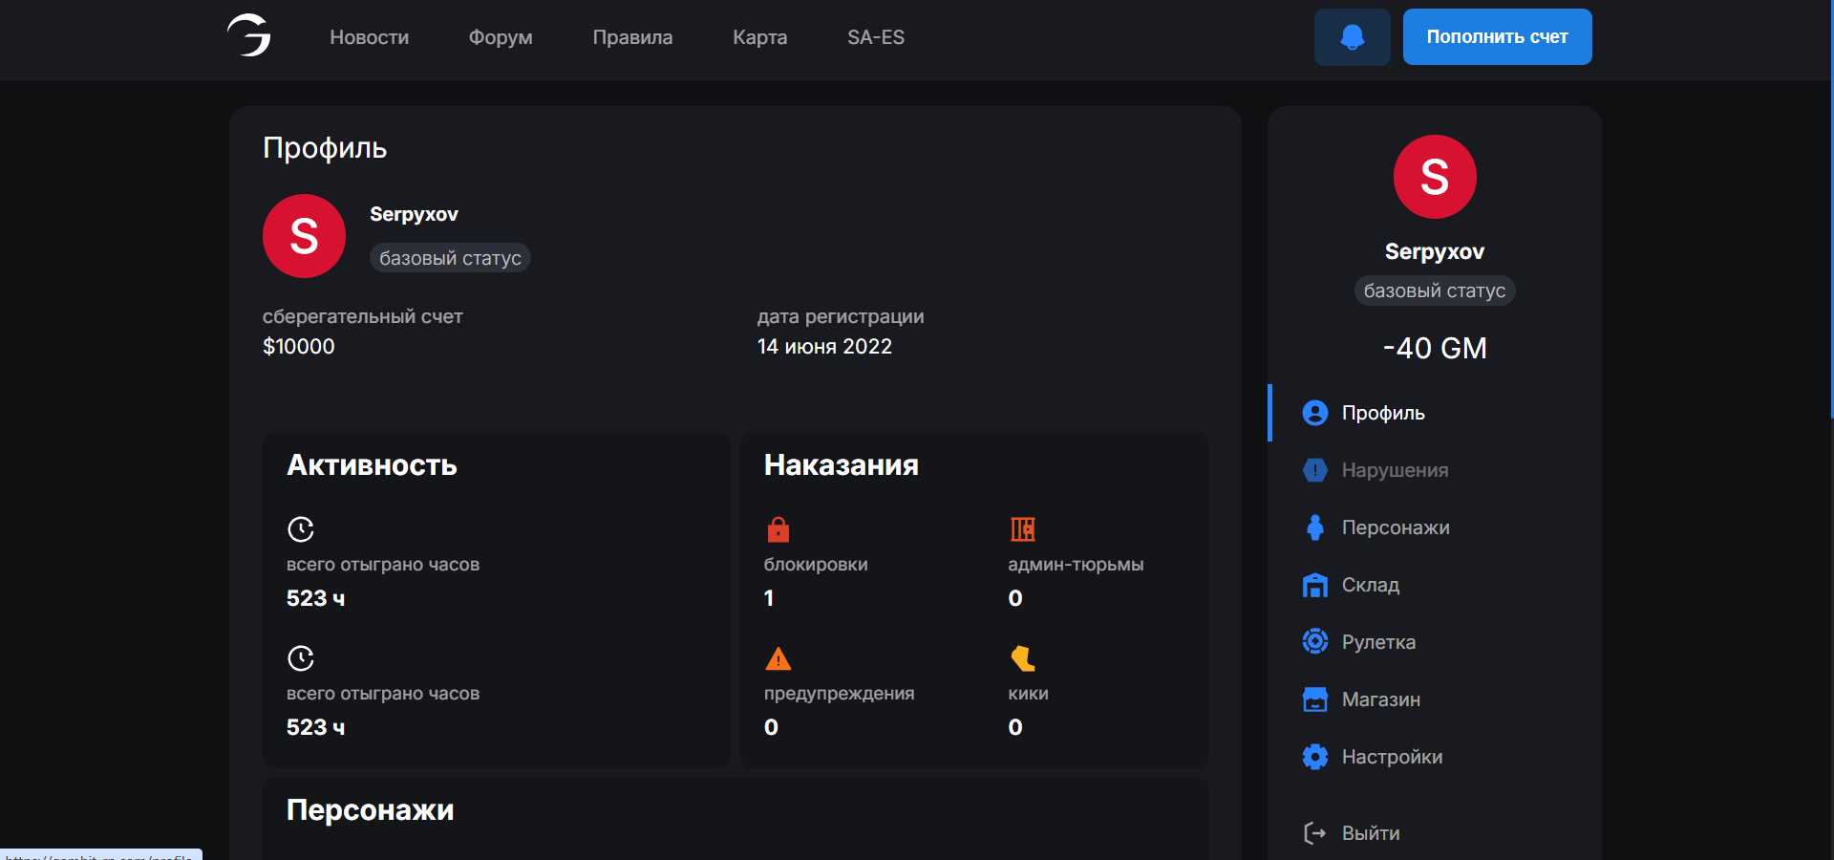Click the orange warning triangle above предупреждения

coord(778,658)
